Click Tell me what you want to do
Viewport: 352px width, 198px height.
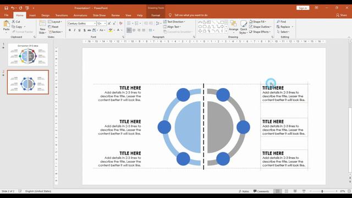pos(191,15)
